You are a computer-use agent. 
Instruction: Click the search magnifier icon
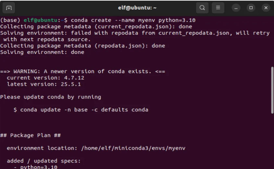click(202, 7)
